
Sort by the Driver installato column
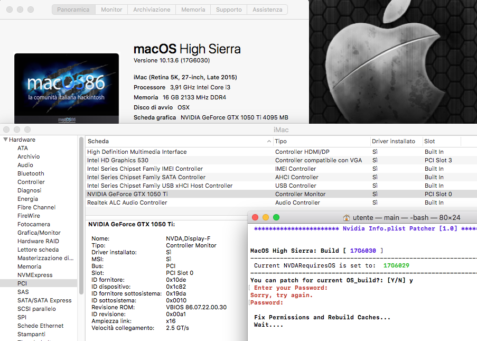396,141
